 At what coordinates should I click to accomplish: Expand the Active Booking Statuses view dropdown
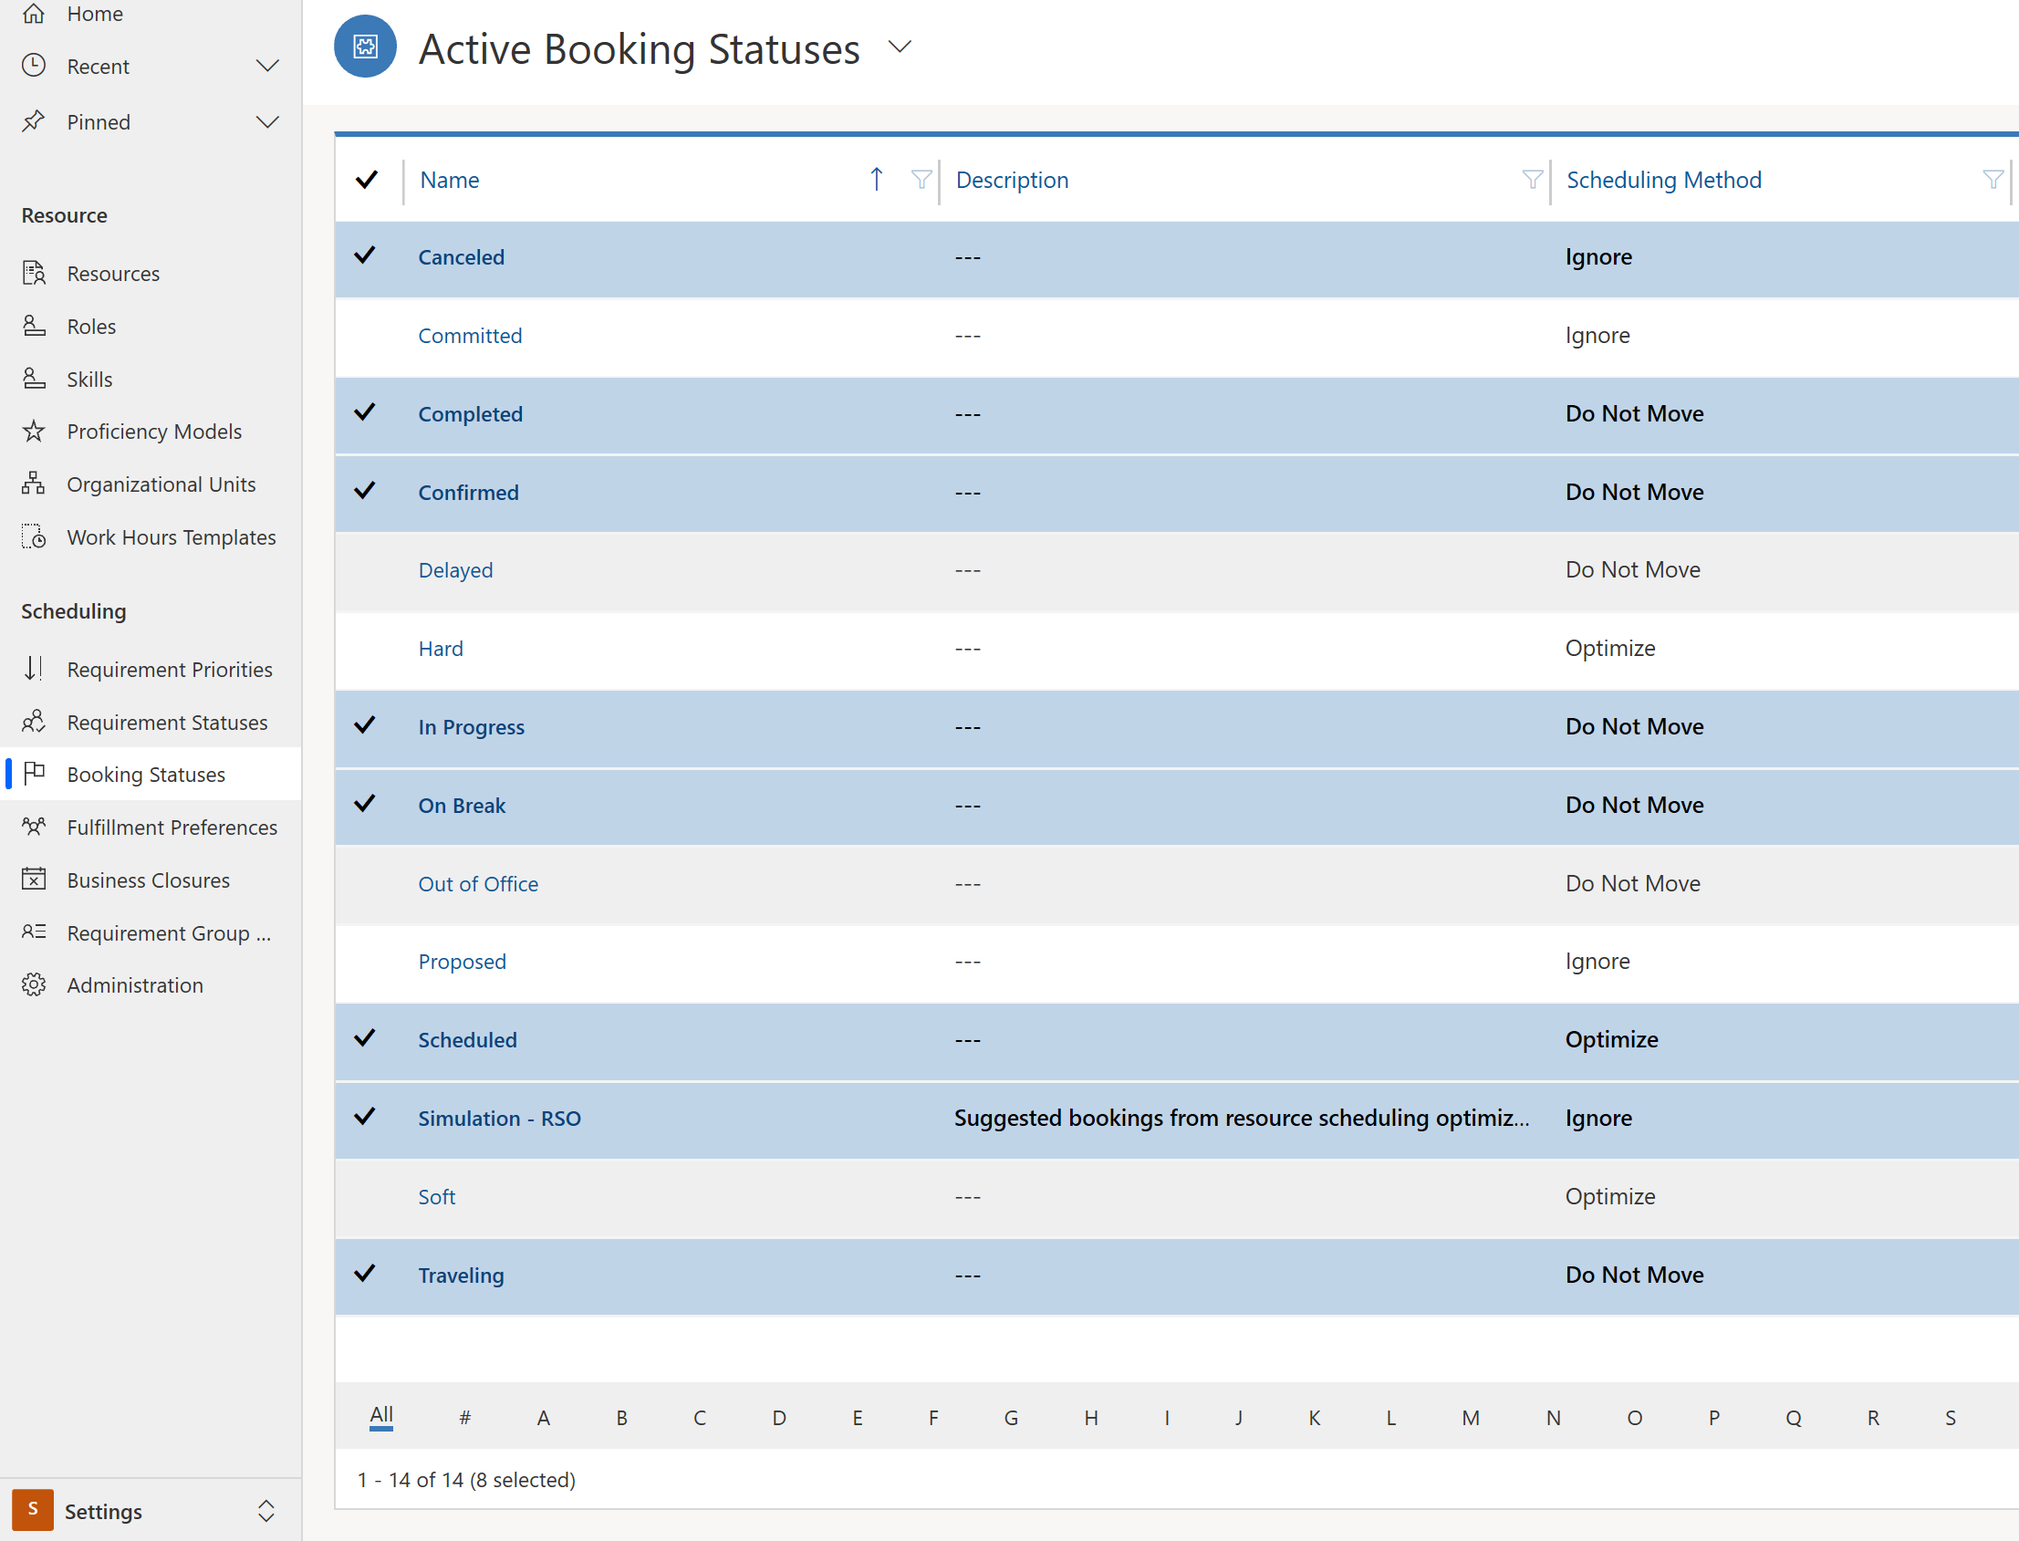pyautogui.click(x=901, y=47)
